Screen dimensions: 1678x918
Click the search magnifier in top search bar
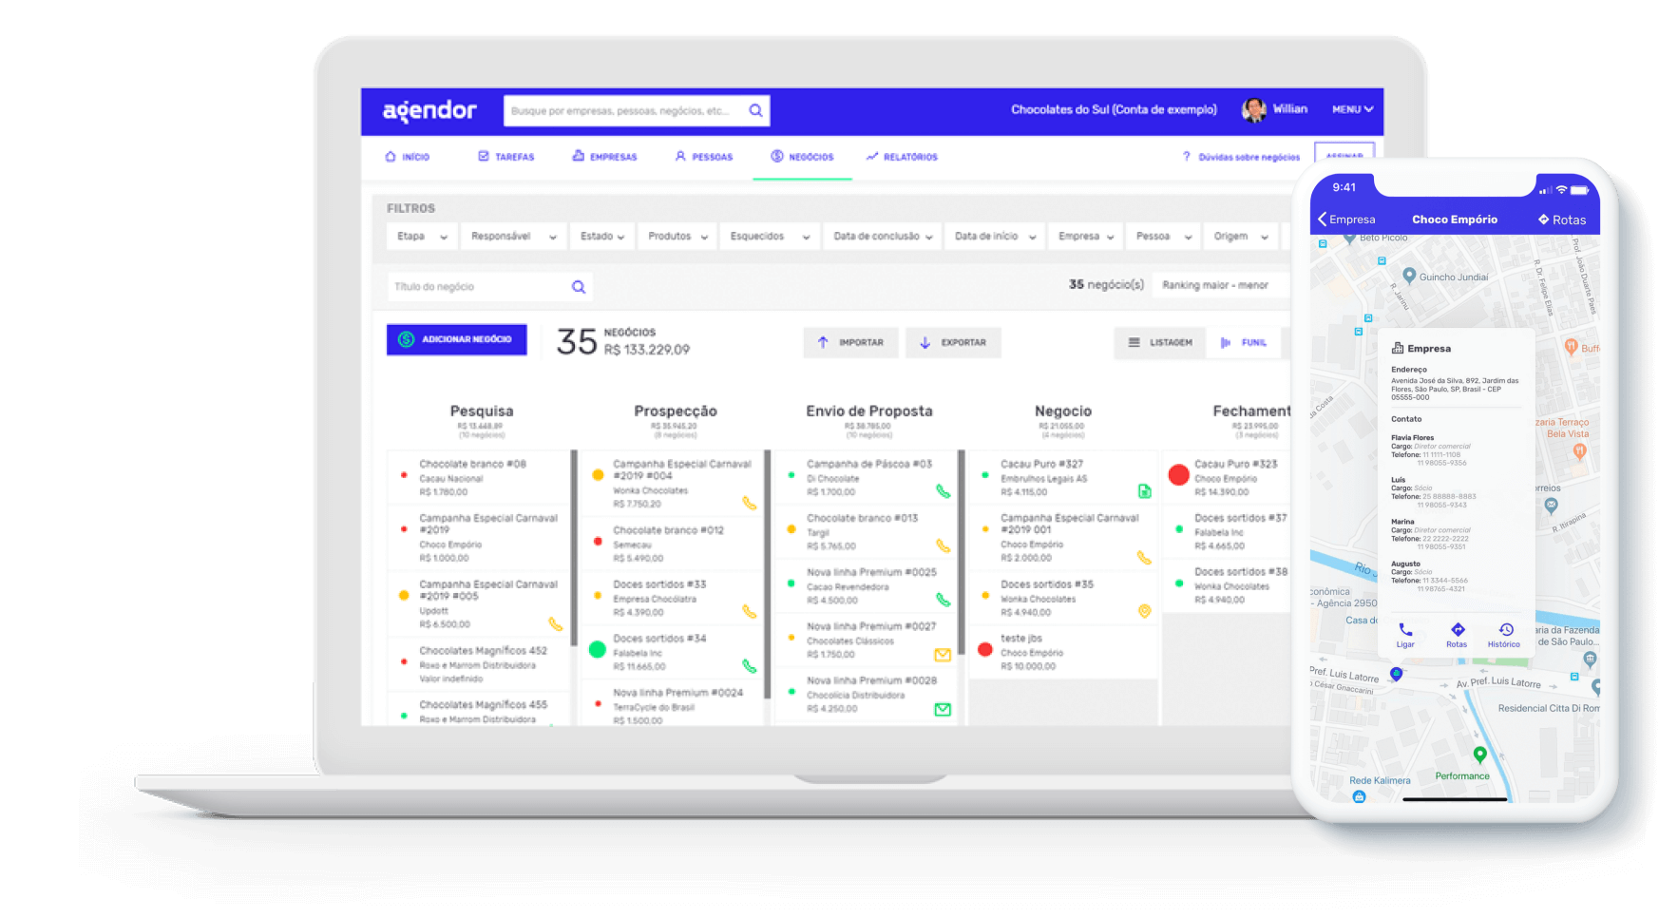[755, 110]
